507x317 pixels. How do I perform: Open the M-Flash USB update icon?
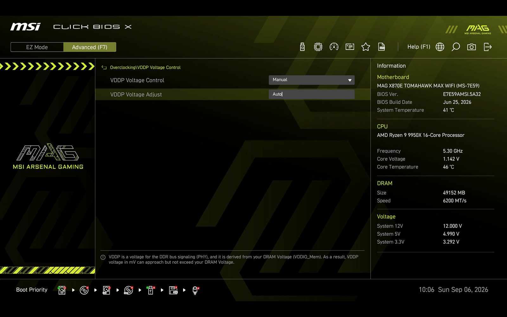[302, 47]
